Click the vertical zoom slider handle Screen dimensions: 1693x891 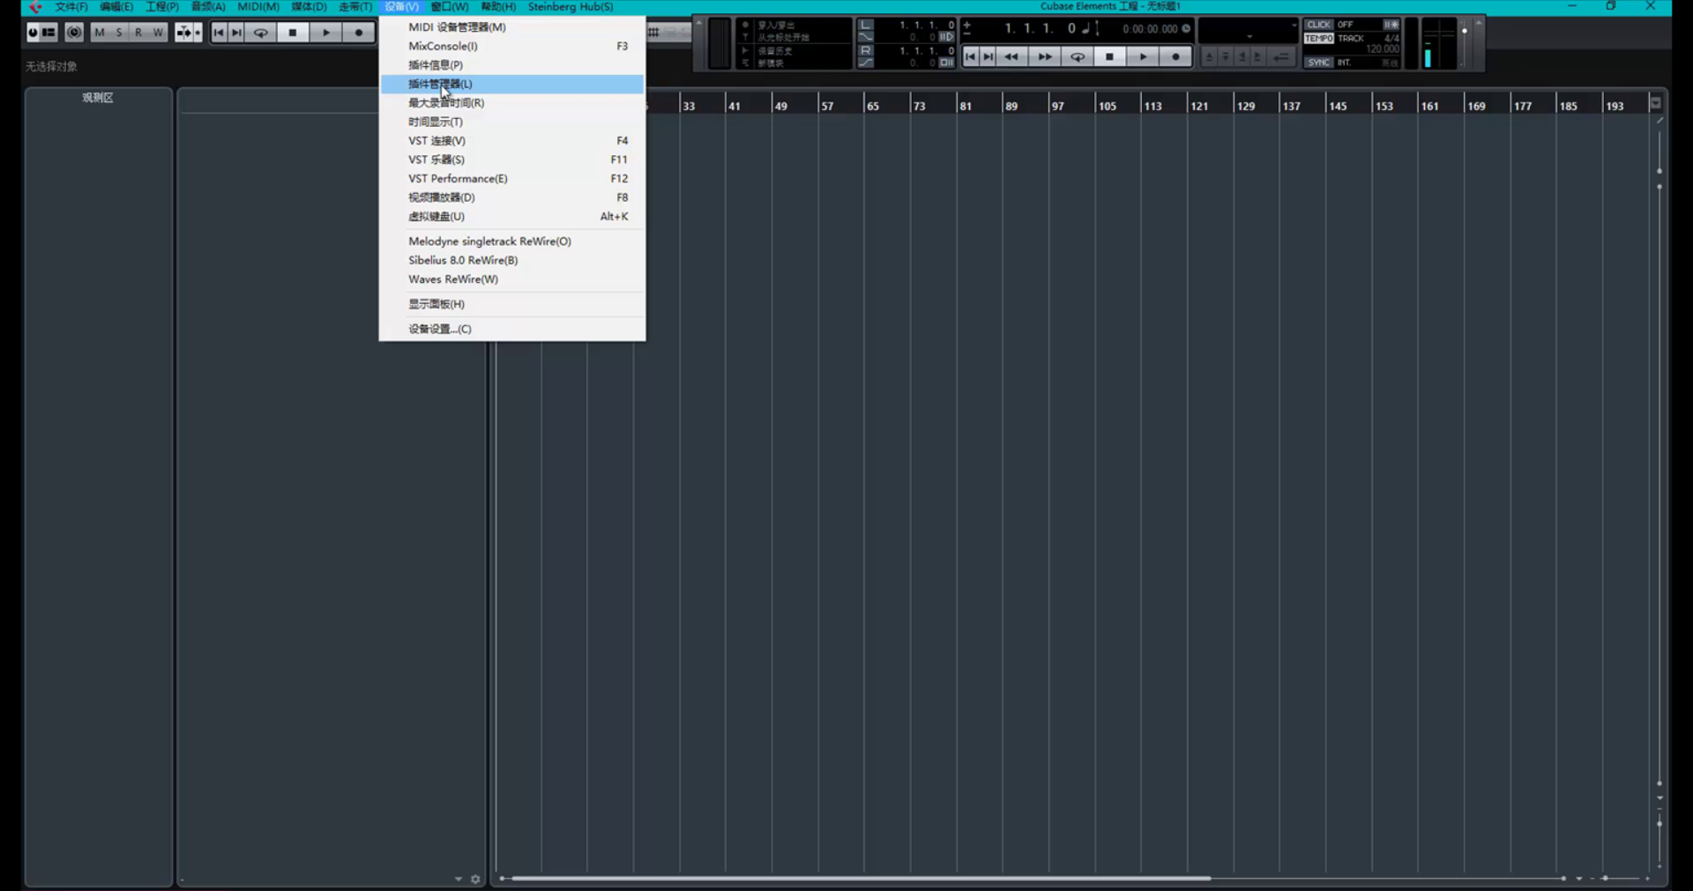1659,824
